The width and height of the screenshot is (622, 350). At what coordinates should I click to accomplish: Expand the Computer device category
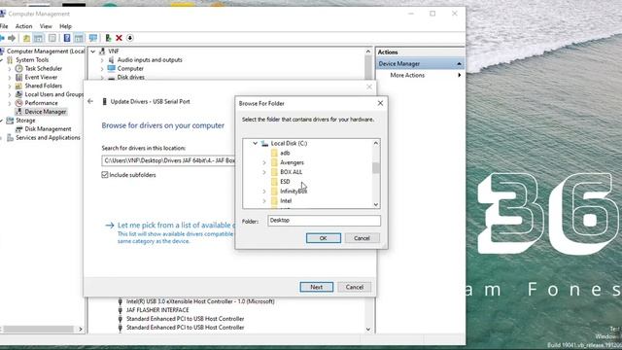[102, 69]
